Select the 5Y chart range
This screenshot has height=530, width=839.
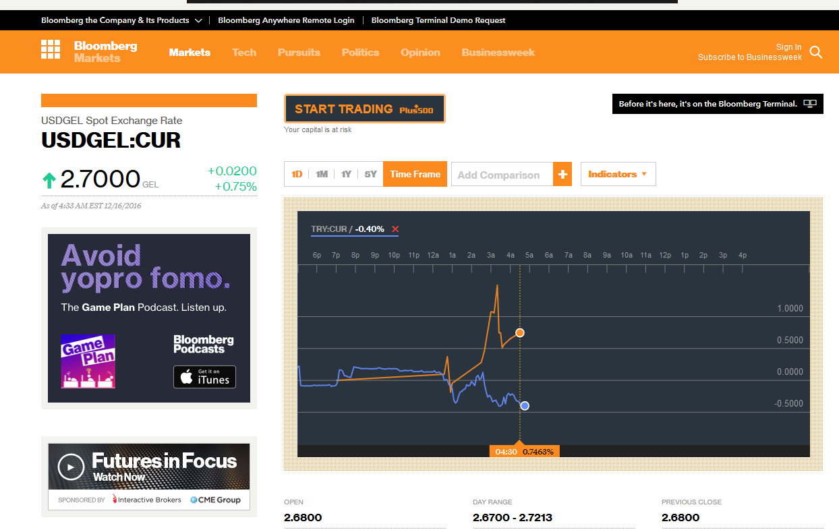coord(370,174)
